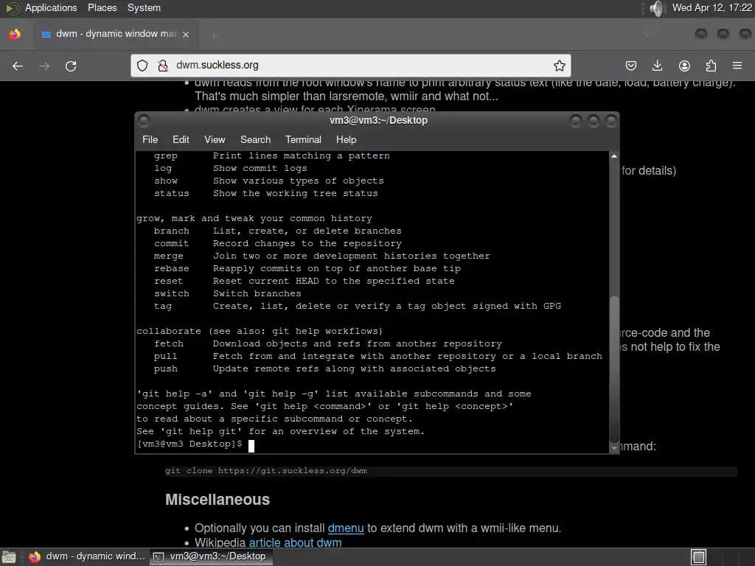Open a new Firefox tab
This screenshot has height=566, width=755.
click(214, 34)
